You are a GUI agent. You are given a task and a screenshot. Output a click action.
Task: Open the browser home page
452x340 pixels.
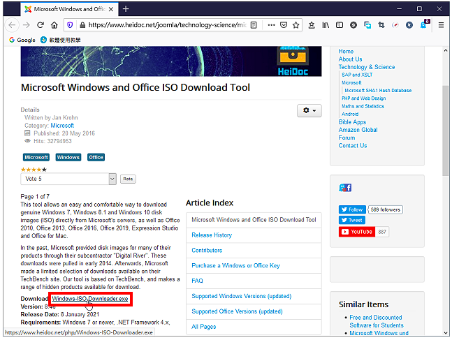(54, 25)
